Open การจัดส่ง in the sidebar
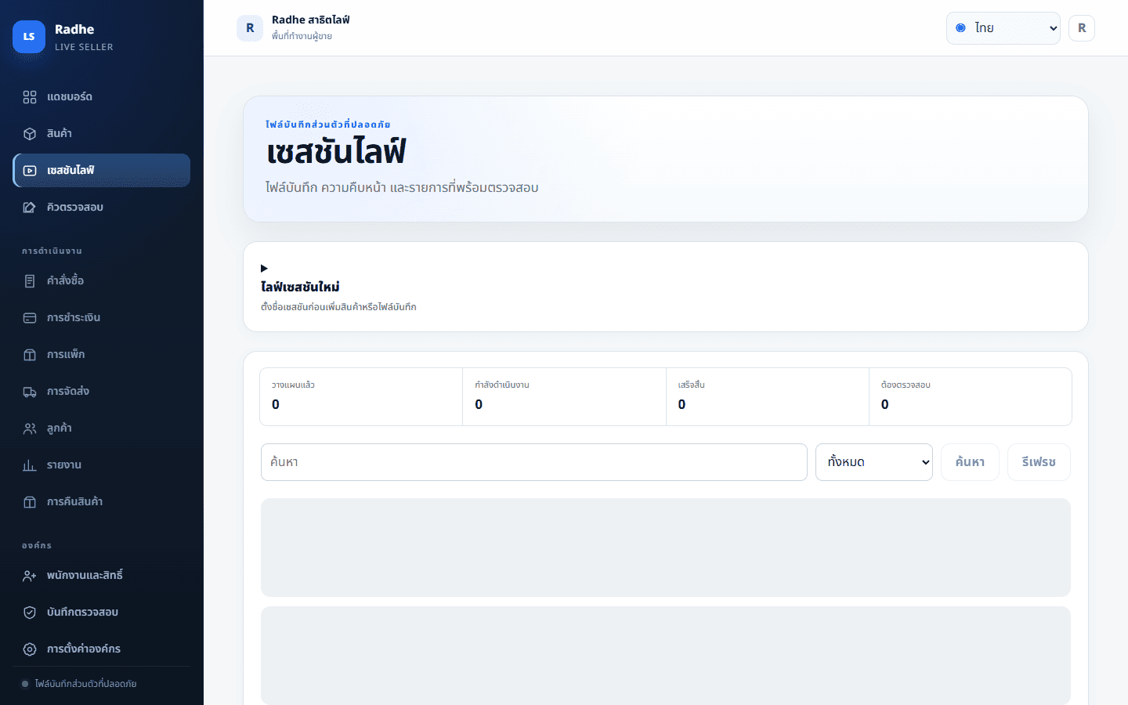 [x=102, y=392]
